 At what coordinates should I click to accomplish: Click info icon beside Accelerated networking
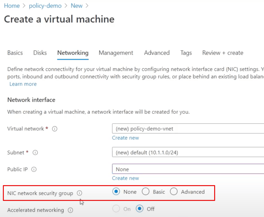[x=70, y=210]
